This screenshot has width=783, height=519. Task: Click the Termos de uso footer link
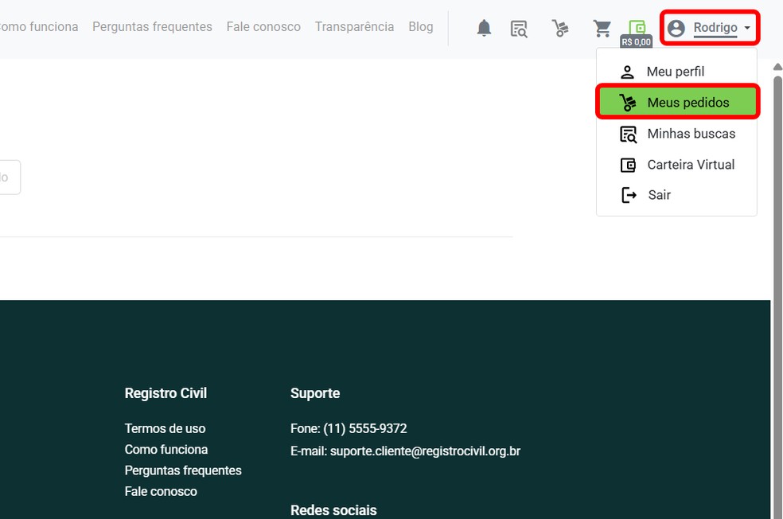165,428
